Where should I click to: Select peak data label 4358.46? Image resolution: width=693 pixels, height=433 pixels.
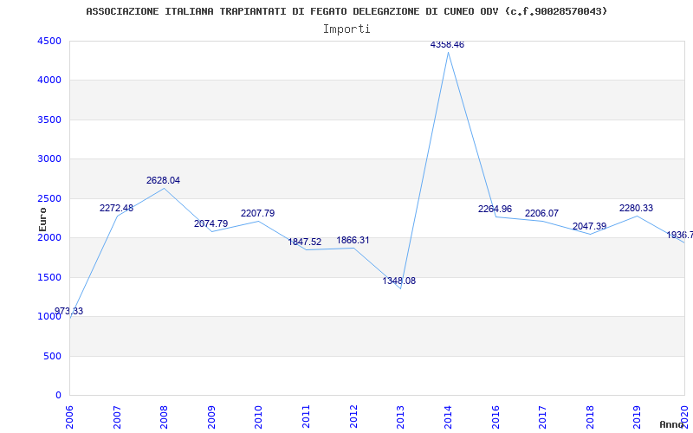[447, 45]
